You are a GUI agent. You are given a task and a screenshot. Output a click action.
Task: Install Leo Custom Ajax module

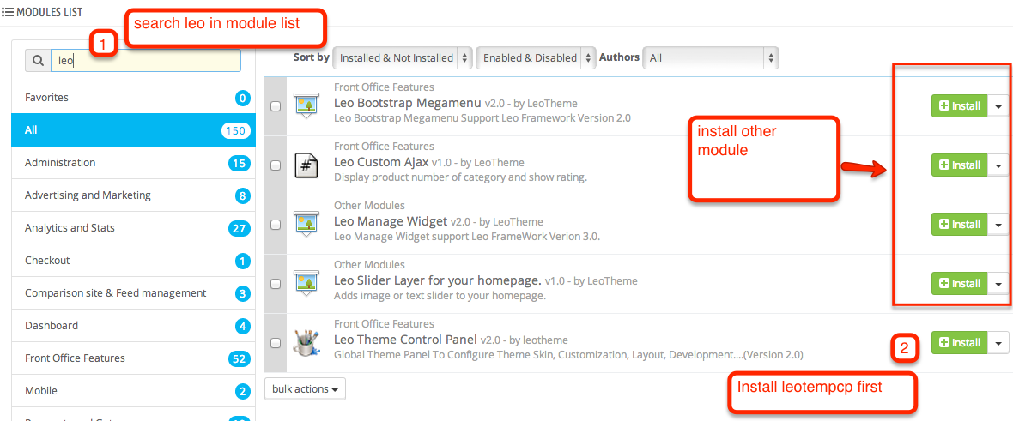[x=960, y=165]
